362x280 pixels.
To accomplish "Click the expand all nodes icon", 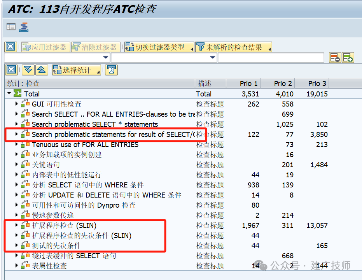I will [x=28, y=70].
